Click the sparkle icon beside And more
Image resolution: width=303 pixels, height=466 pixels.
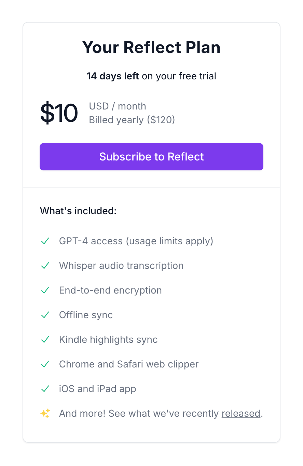[45, 413]
